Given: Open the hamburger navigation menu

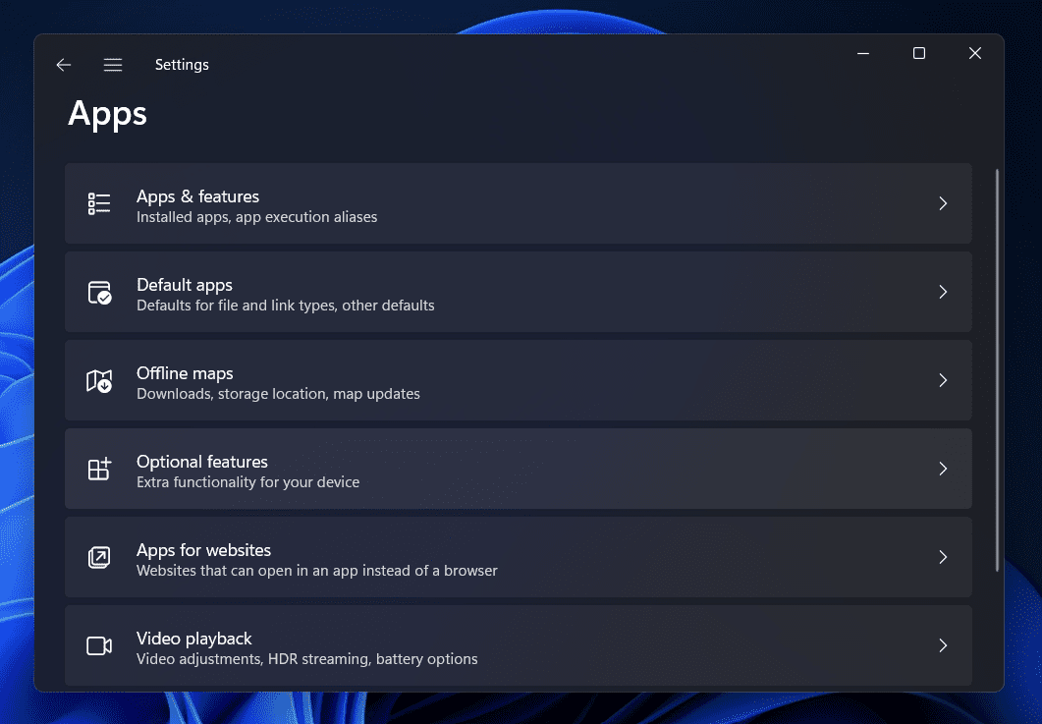Looking at the screenshot, I should click(113, 65).
